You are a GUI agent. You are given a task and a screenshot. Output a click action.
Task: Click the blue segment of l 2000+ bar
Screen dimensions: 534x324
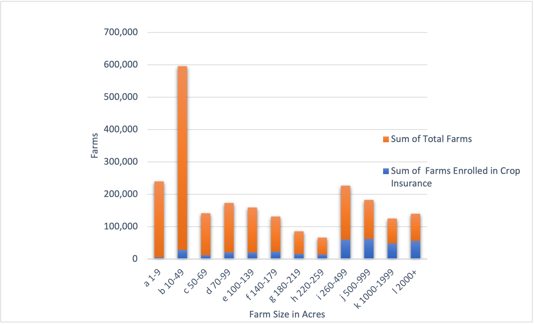click(x=415, y=250)
